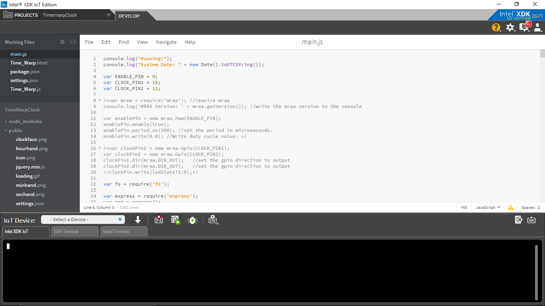Split the editor using the Working Files icon
The image size is (545, 306).
(x=73, y=42)
